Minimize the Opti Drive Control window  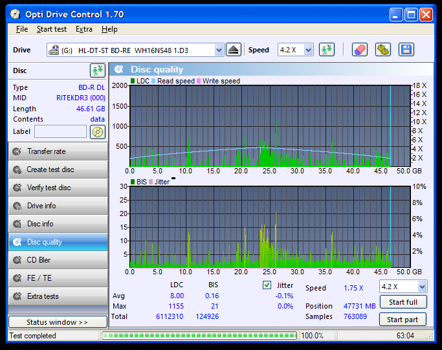396,14
